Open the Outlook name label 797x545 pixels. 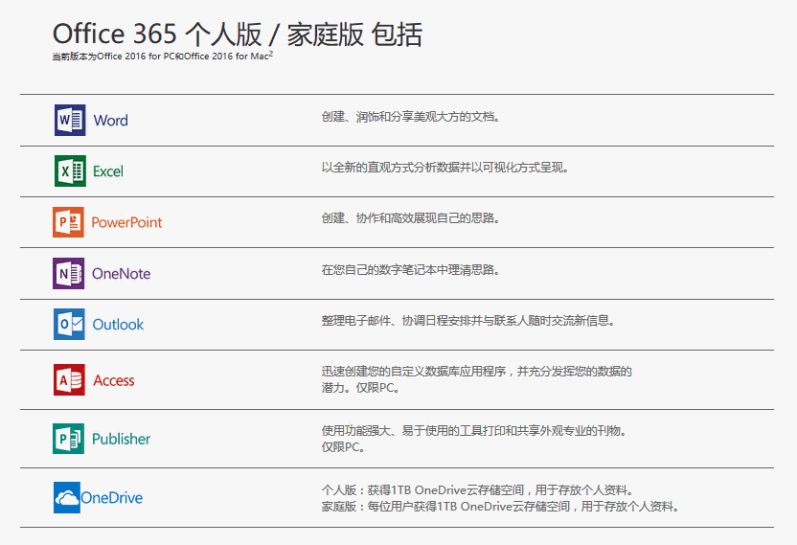click(x=118, y=325)
